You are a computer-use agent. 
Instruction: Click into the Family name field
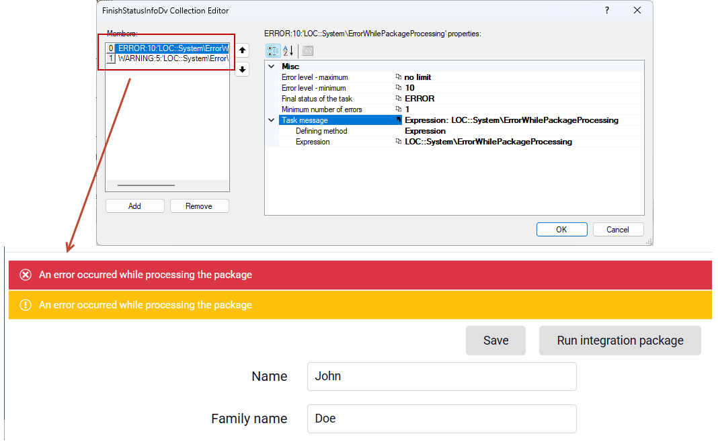[442, 419]
